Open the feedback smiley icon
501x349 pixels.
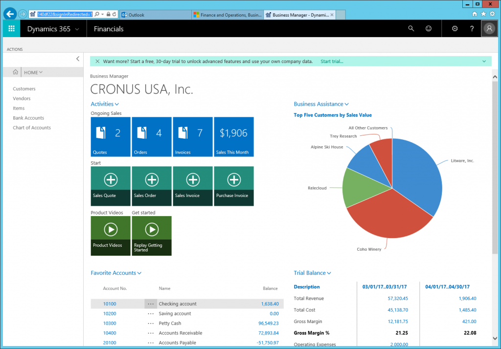coord(429,28)
